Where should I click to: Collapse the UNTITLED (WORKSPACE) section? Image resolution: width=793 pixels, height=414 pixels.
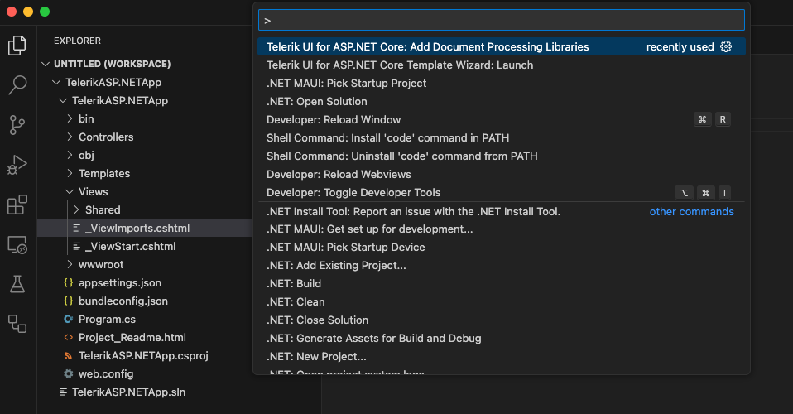[x=46, y=64]
